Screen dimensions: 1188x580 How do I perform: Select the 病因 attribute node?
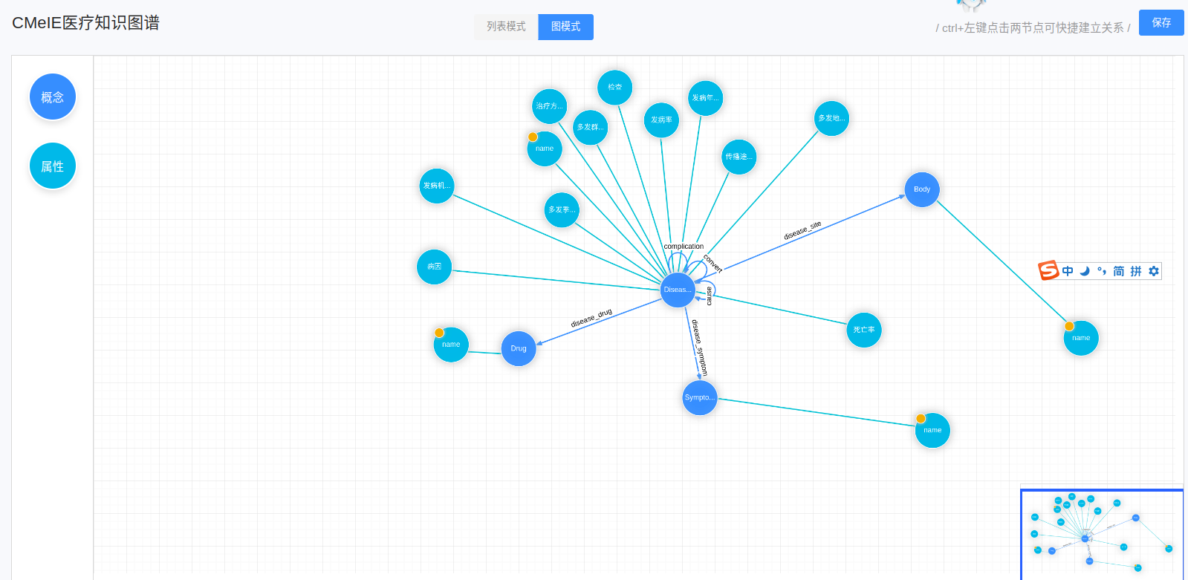[435, 267]
